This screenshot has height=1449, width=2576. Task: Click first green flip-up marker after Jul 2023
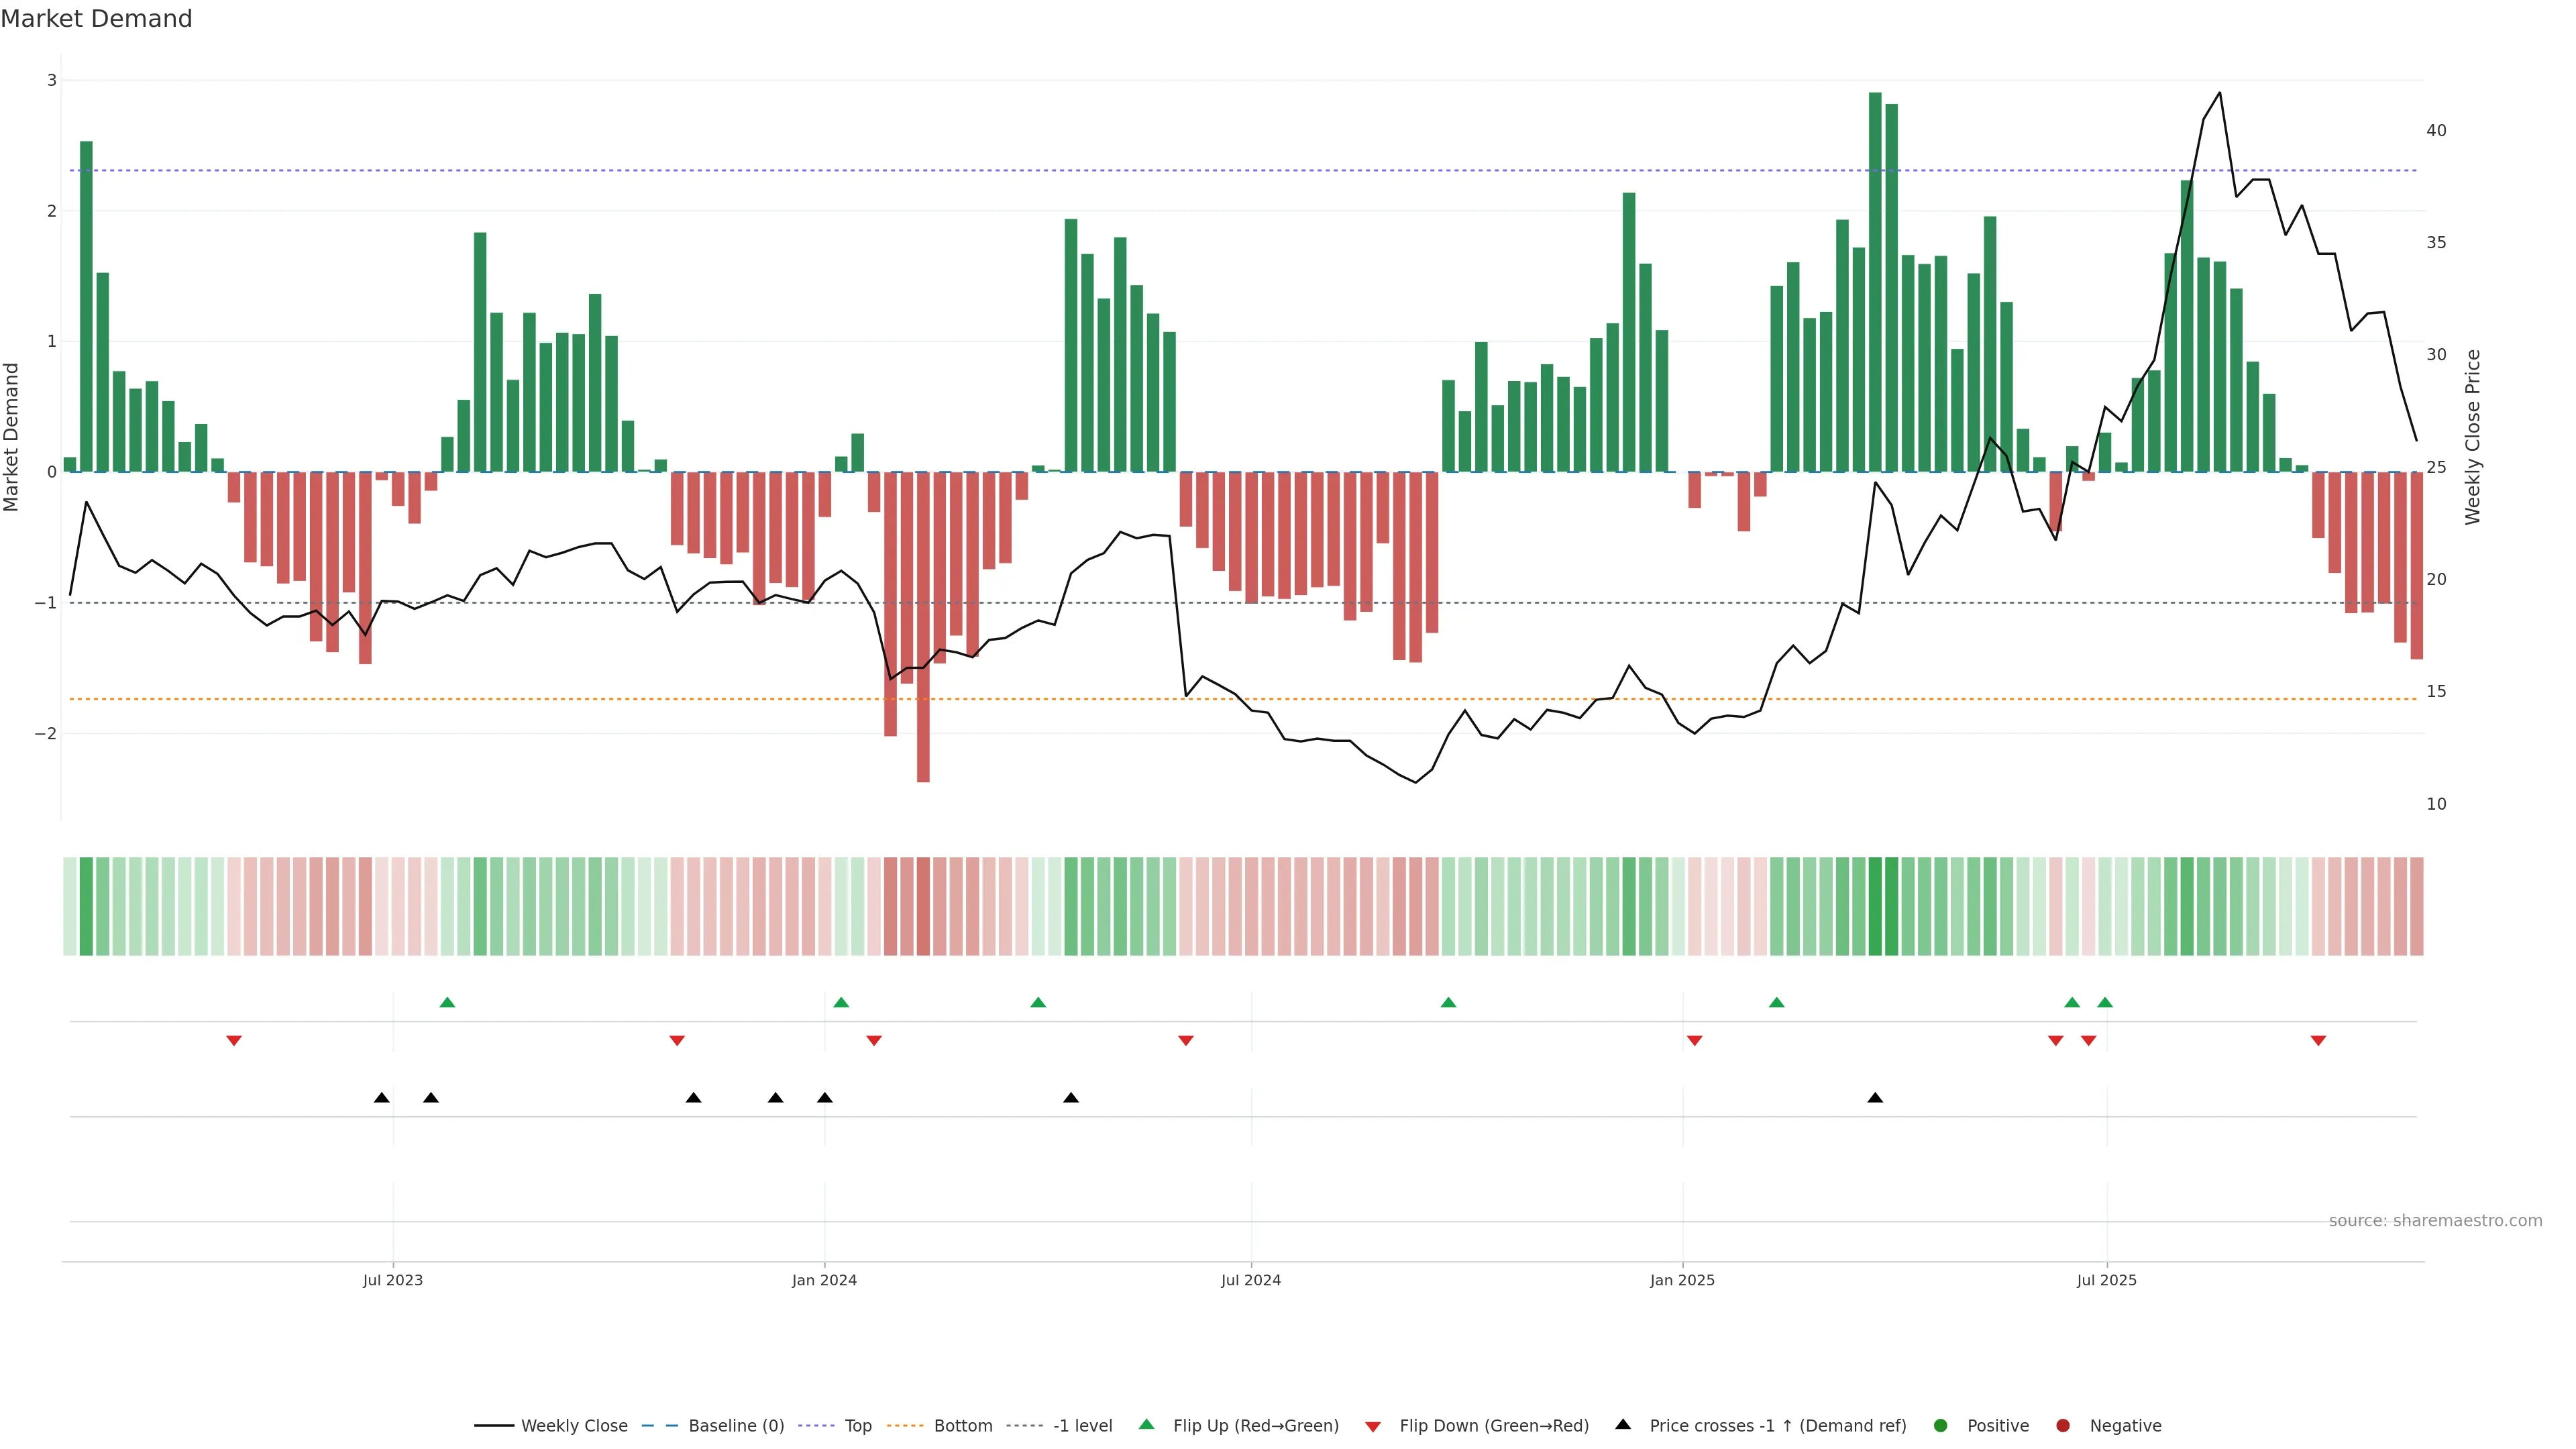click(x=447, y=1003)
